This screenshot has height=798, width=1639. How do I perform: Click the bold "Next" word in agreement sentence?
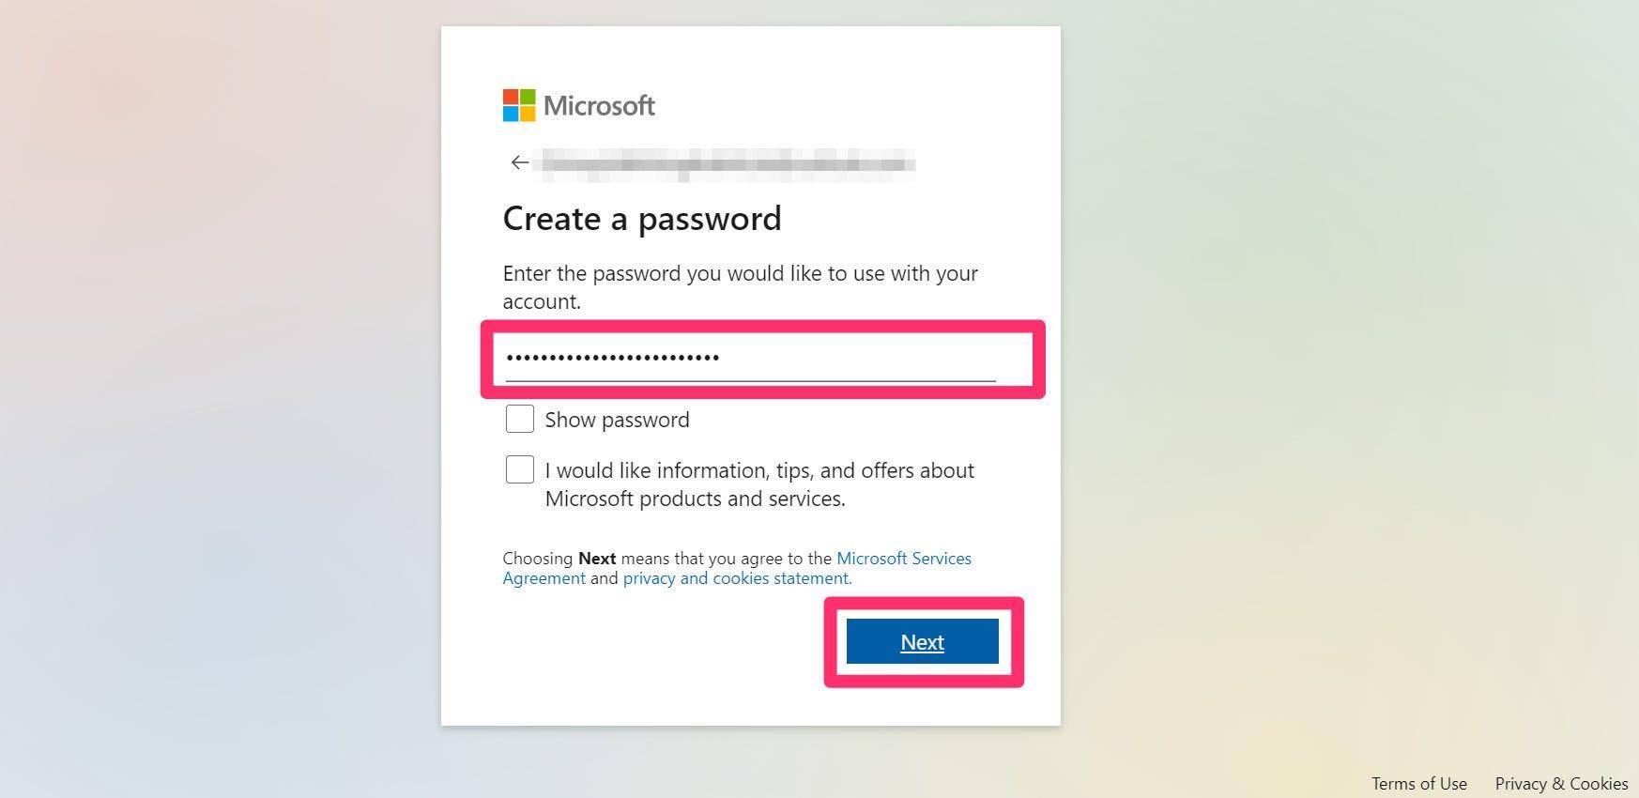(597, 559)
